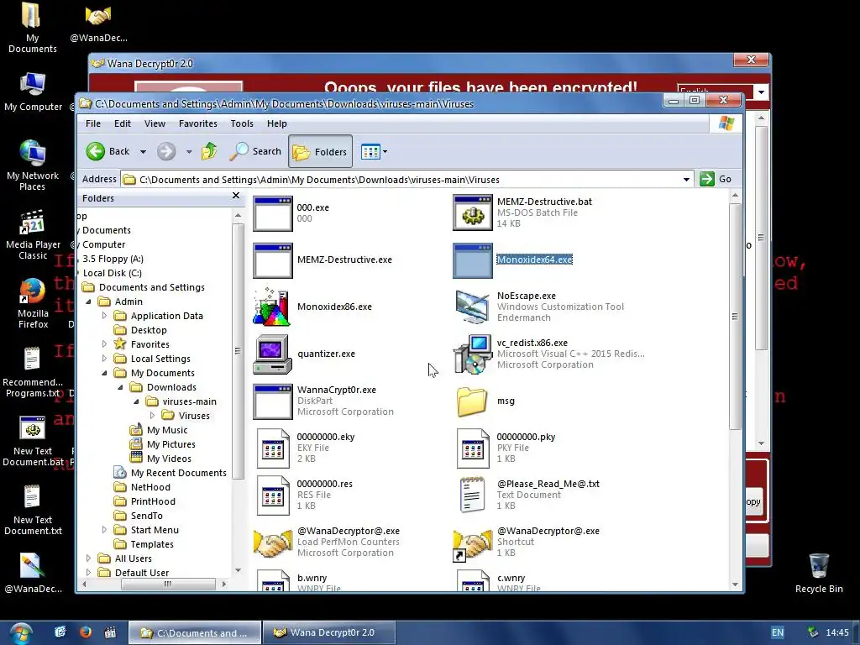Select the Monoxidex64.exe file icon
This screenshot has width=860, height=645.
point(472,260)
